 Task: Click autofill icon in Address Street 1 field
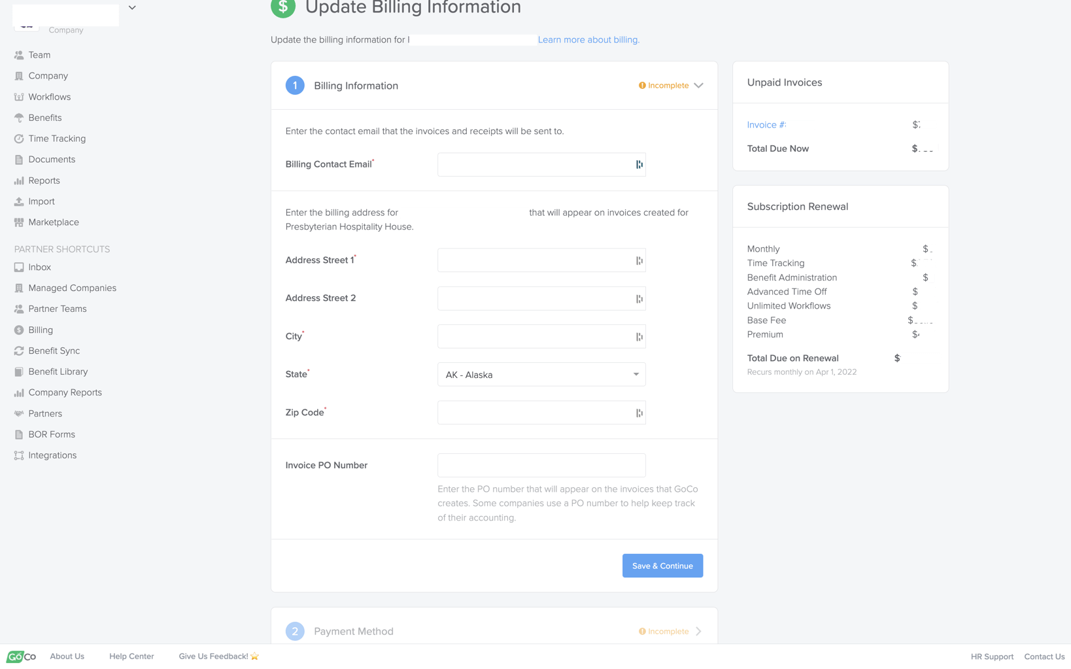coord(639,261)
